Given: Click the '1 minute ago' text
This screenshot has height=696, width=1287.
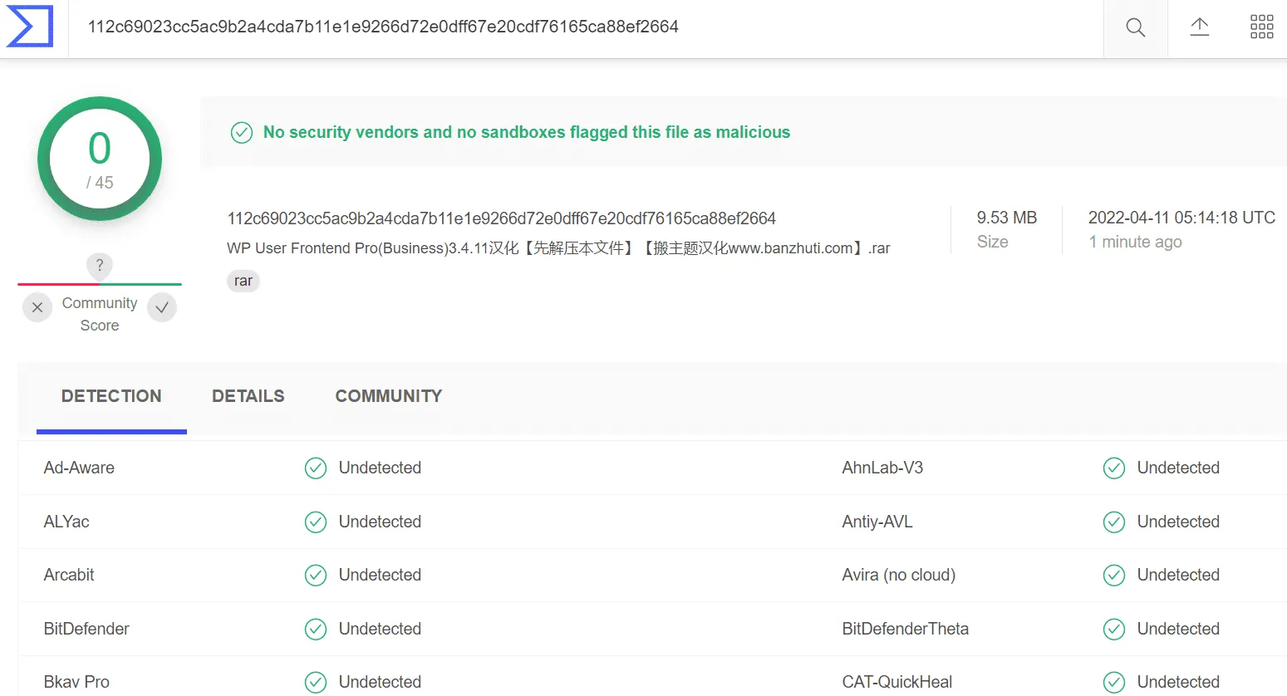Looking at the screenshot, I should click(1135, 242).
